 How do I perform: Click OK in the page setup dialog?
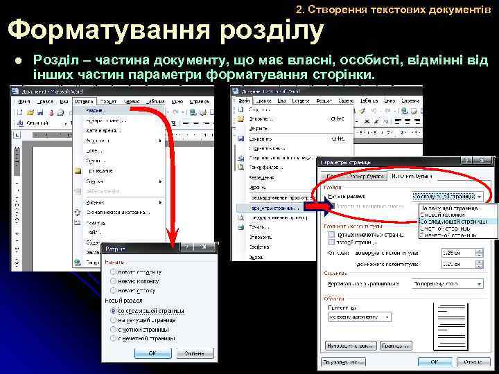coord(435,362)
